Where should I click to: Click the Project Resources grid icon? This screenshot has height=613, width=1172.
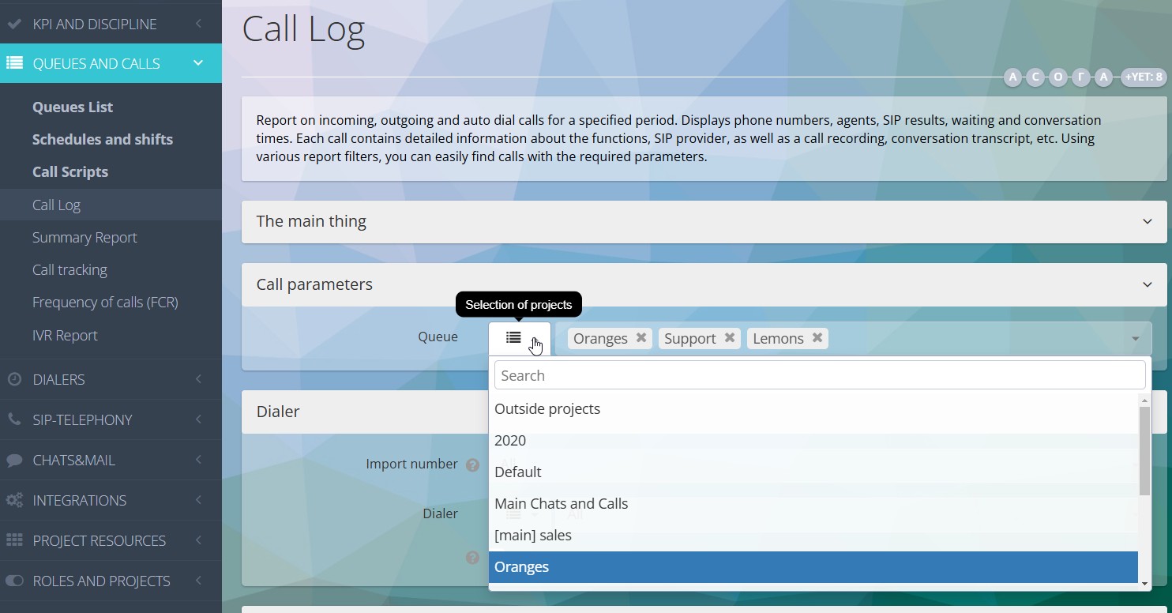[x=13, y=541]
